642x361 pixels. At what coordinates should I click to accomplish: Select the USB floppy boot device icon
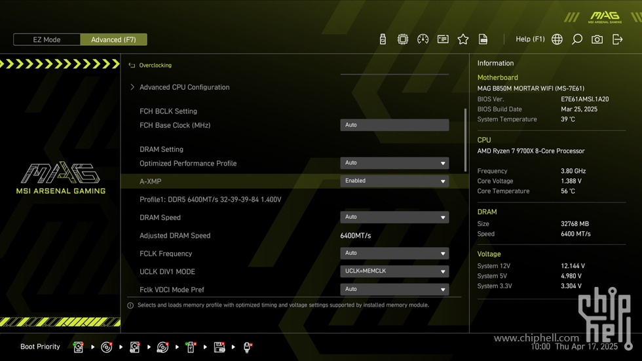(x=219, y=347)
